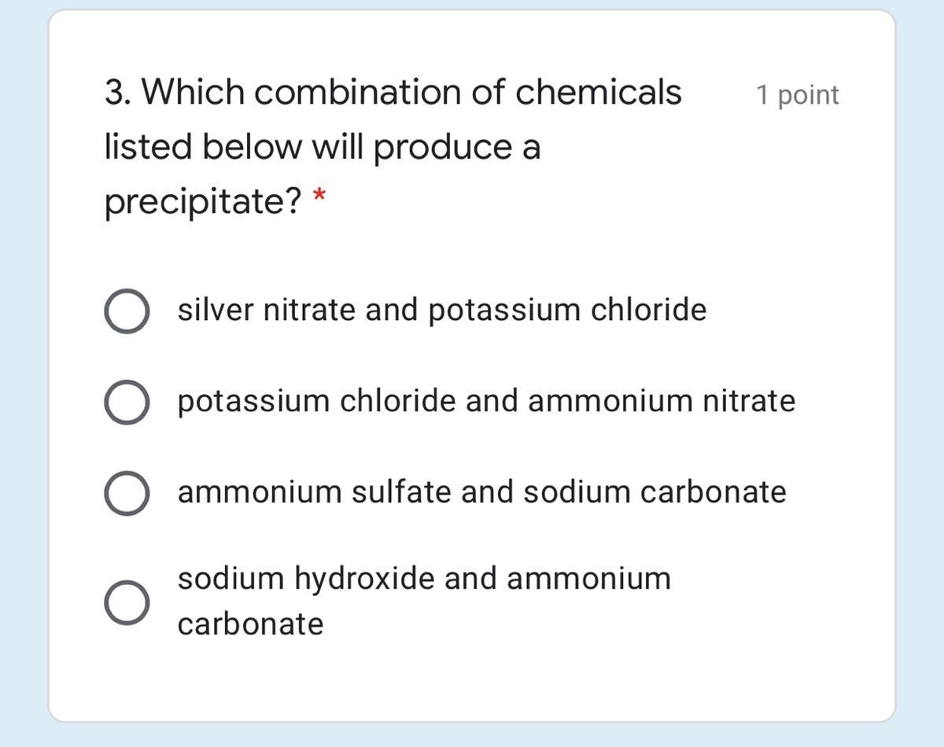Click the "1 point" score label
944x747 pixels.
[797, 95]
